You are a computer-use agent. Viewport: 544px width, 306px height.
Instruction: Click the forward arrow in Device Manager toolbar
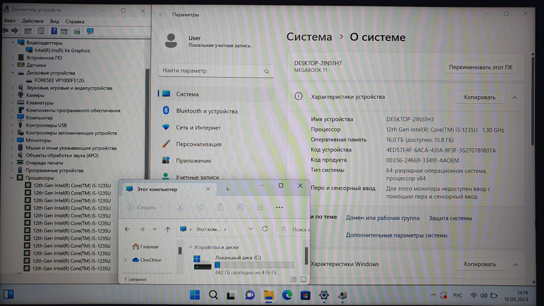[x=15, y=31]
